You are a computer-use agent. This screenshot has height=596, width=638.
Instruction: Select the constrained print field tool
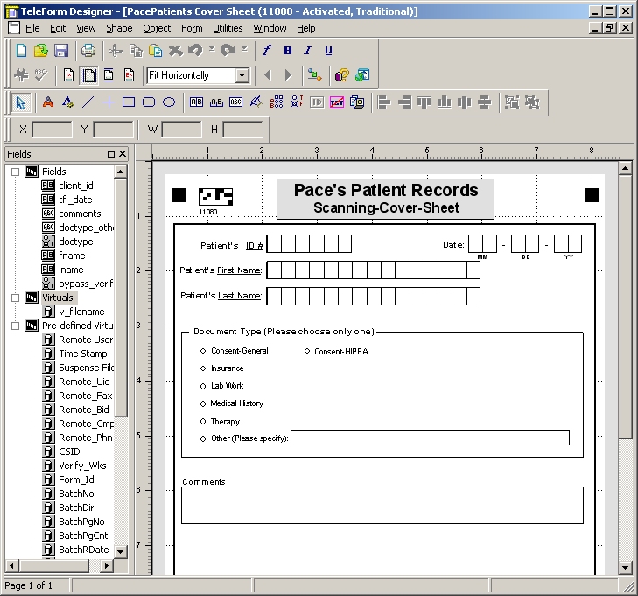click(x=196, y=102)
